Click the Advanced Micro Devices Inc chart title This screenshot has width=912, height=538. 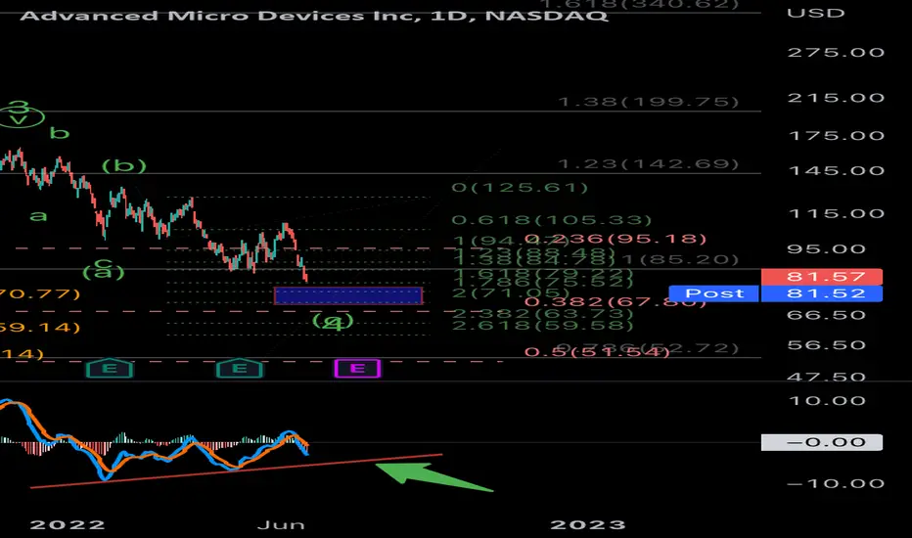click(314, 15)
